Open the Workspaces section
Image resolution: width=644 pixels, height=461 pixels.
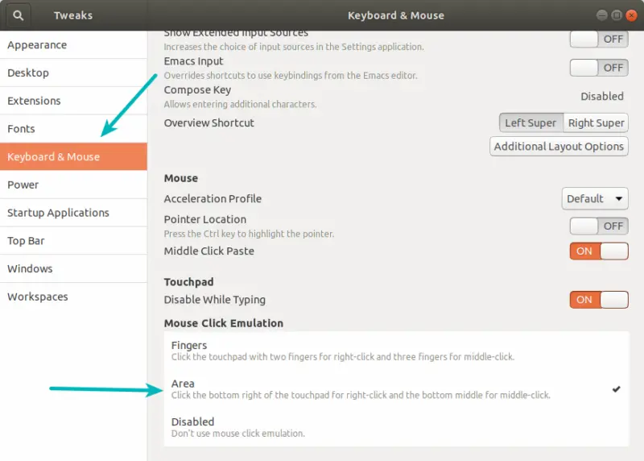point(73,297)
